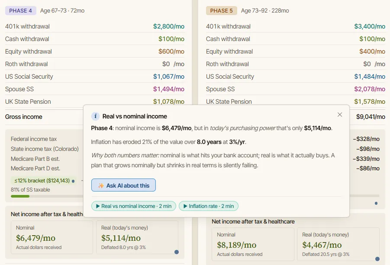Click info dot in Phase 5 real income card

coord(377,259)
